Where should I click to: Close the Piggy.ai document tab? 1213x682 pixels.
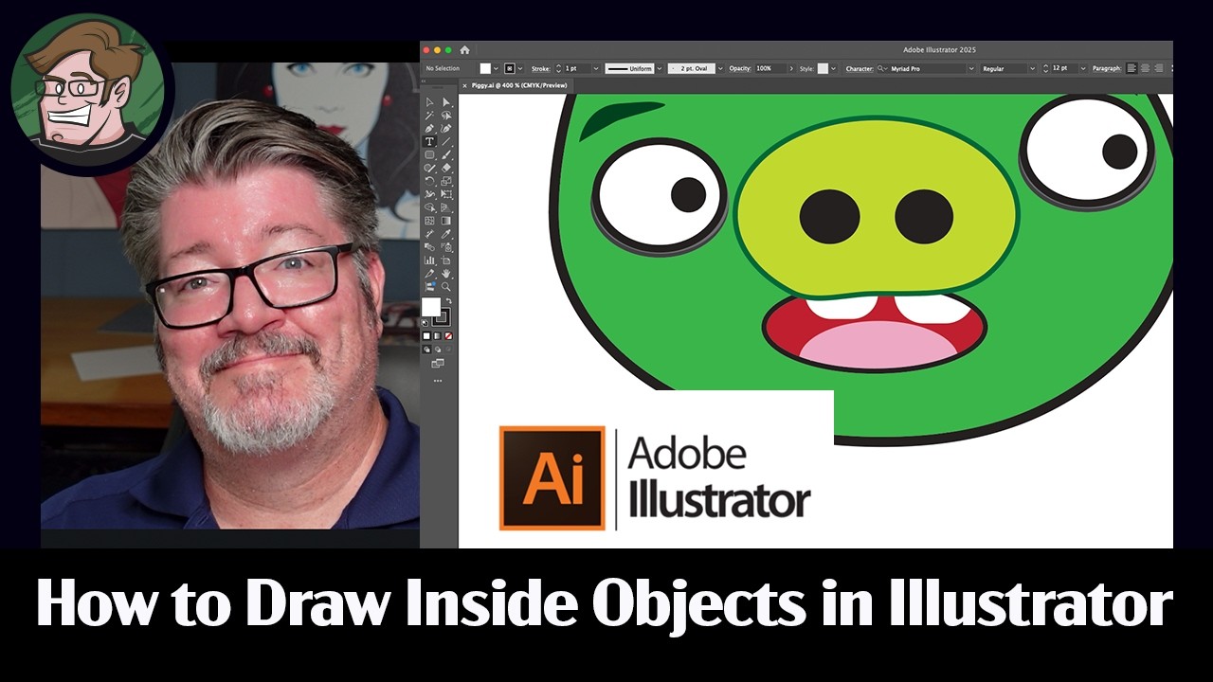[464, 85]
